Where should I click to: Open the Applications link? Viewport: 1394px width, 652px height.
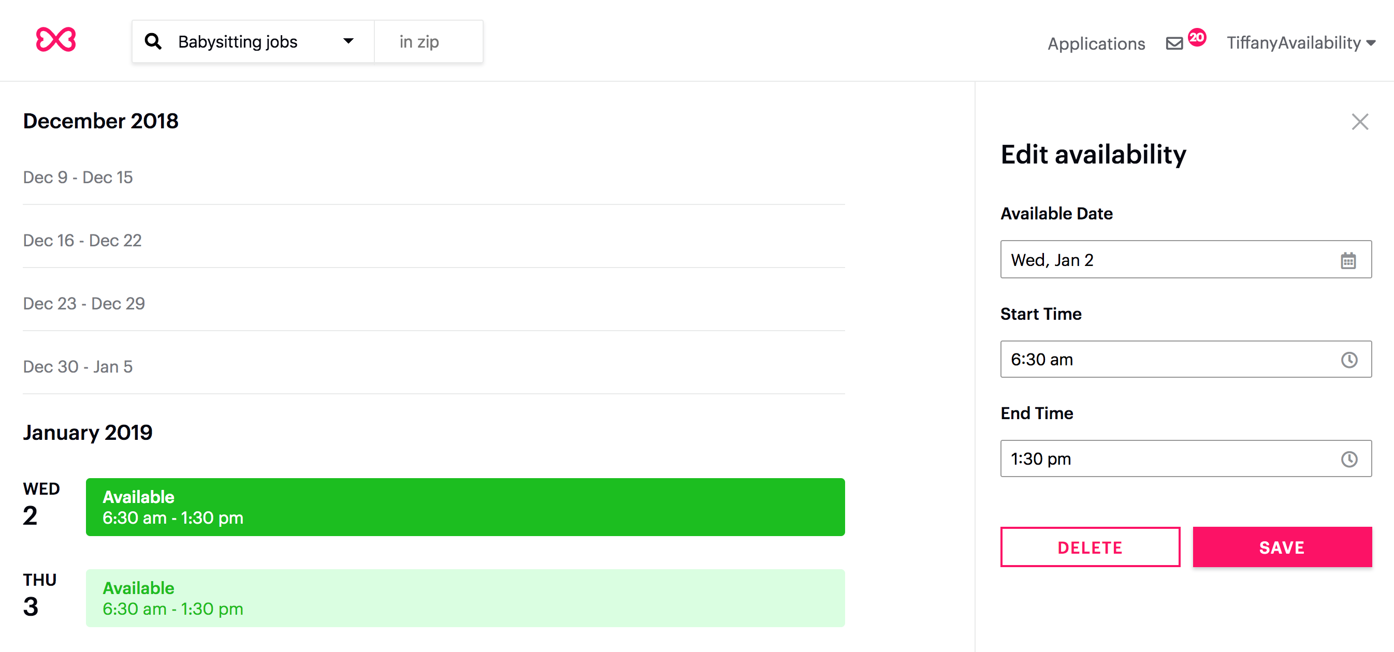tap(1096, 43)
